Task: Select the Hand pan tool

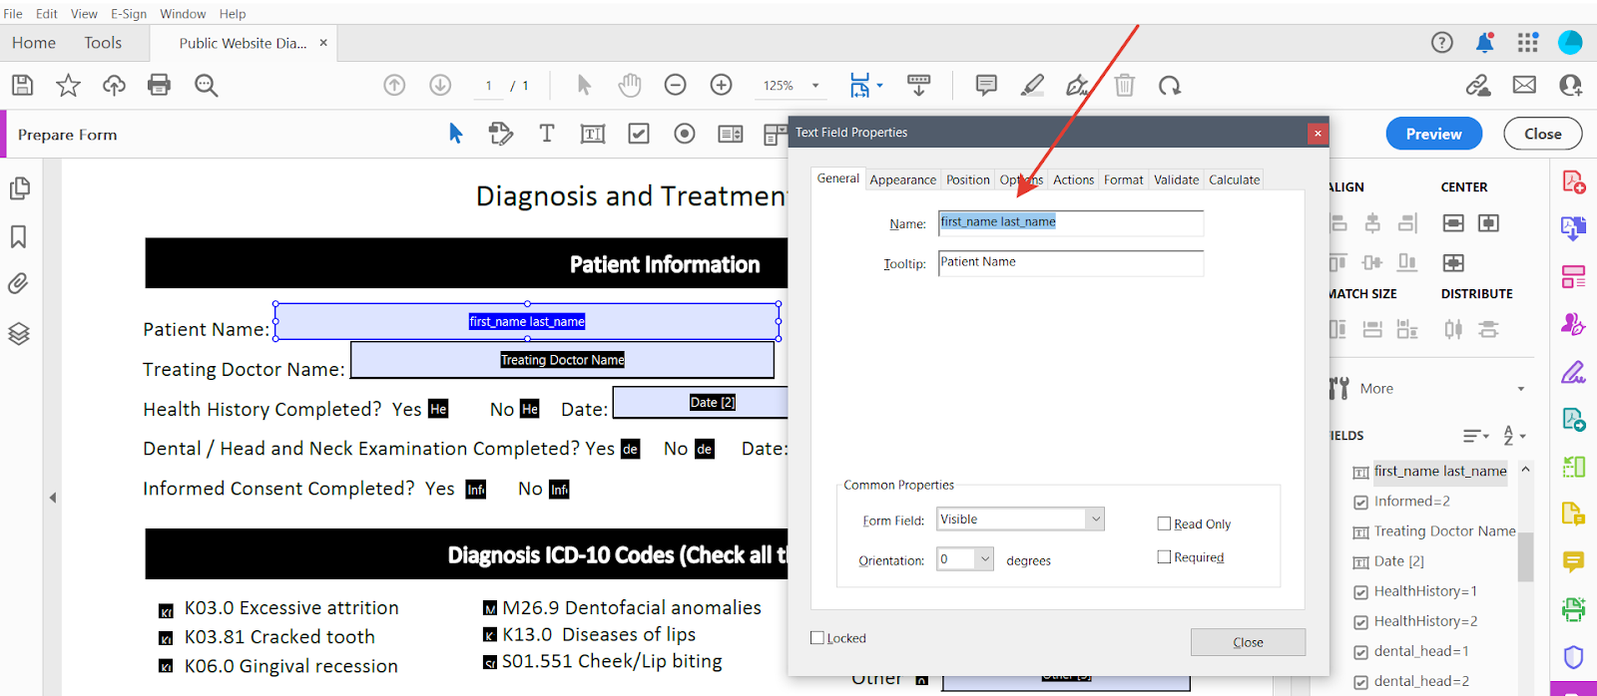Action: (x=629, y=86)
